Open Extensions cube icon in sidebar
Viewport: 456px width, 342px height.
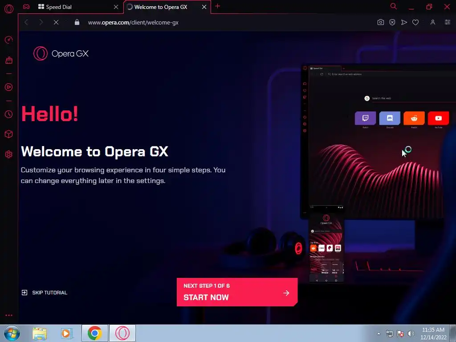click(x=9, y=134)
